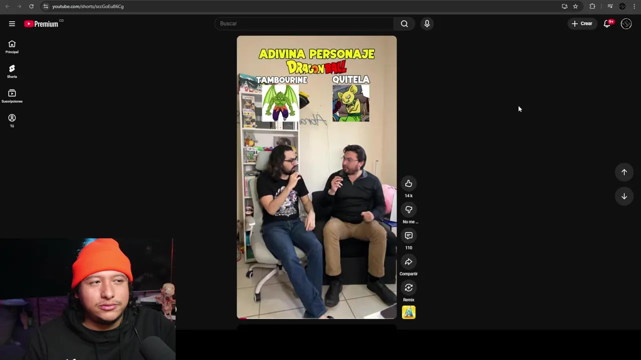Go to the next short arrow
Image resolution: width=641 pixels, height=360 pixels.
tap(624, 196)
